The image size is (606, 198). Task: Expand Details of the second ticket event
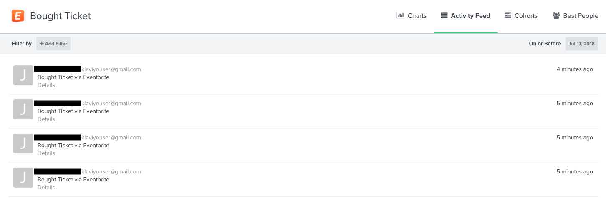click(x=46, y=119)
